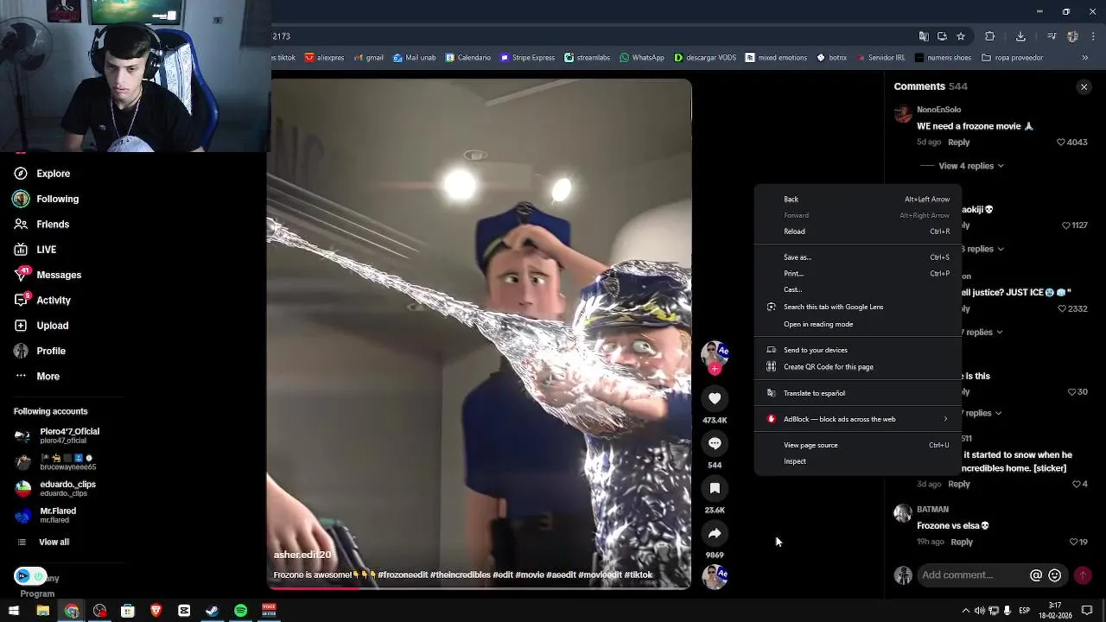Choose Back in the context menu
This screenshot has width=1106, height=622.
point(858,200)
